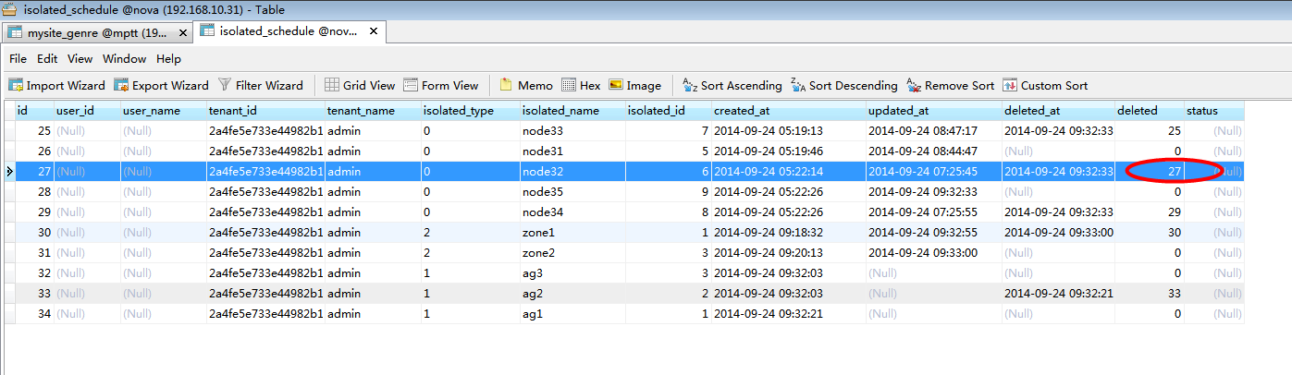The height and width of the screenshot is (375, 1292).
Task: Show the Memo viewer
Action: tap(525, 85)
